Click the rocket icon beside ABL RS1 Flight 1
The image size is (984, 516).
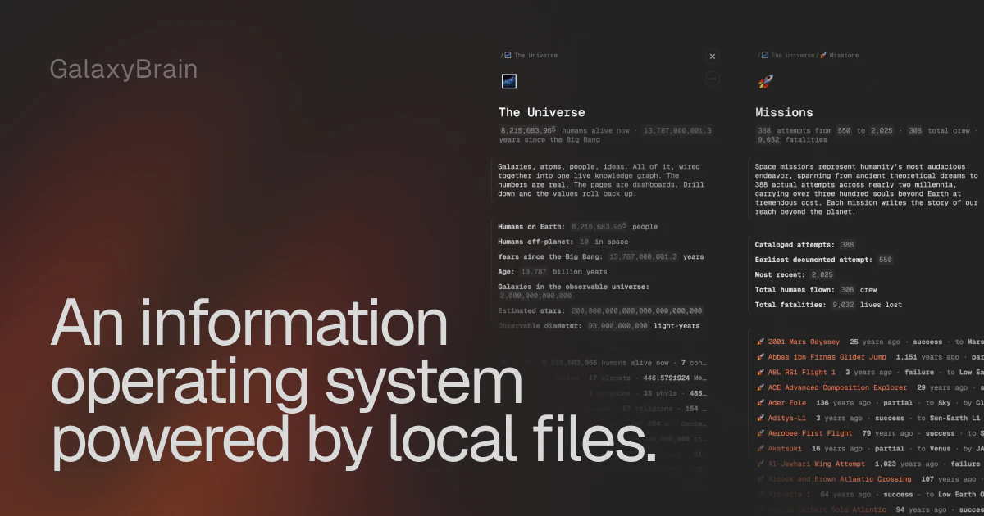(x=761, y=372)
